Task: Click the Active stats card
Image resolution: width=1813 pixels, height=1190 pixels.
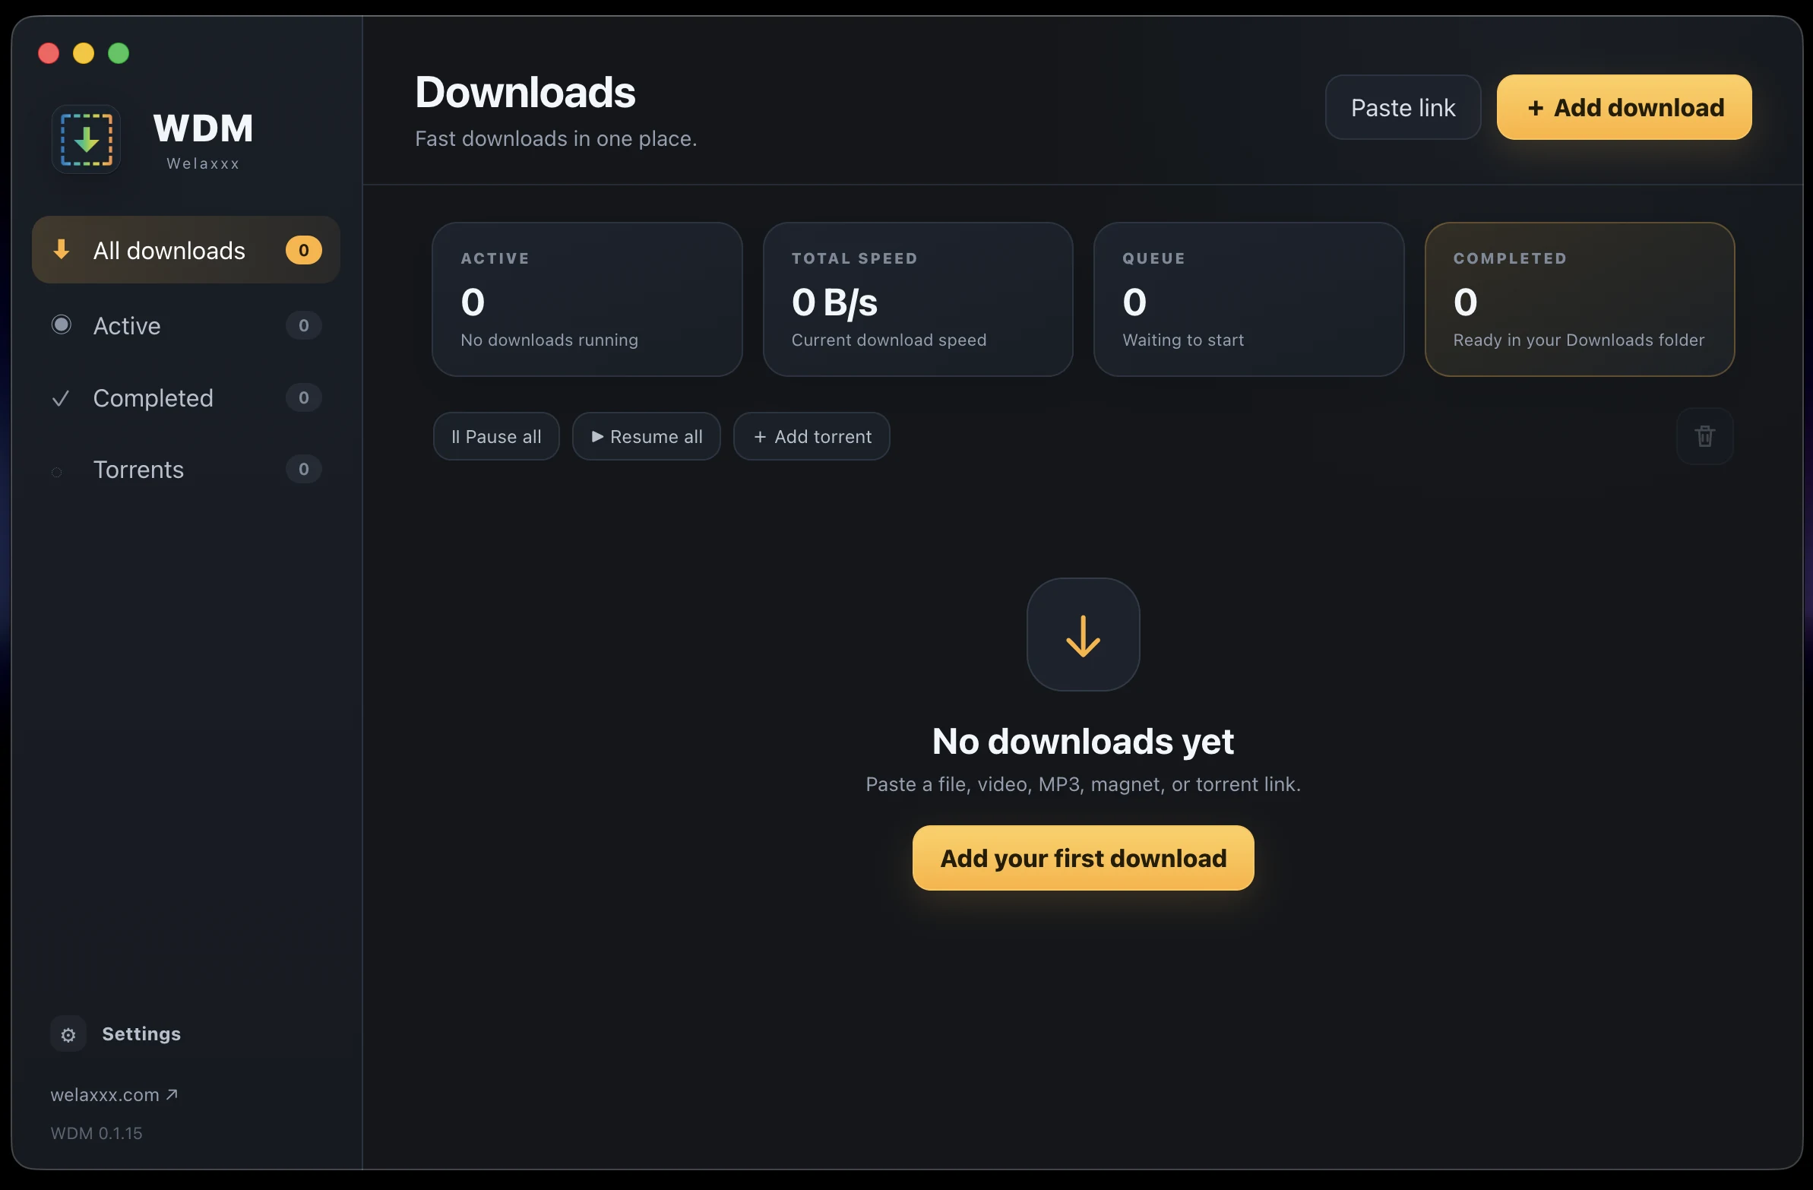Action: click(587, 299)
